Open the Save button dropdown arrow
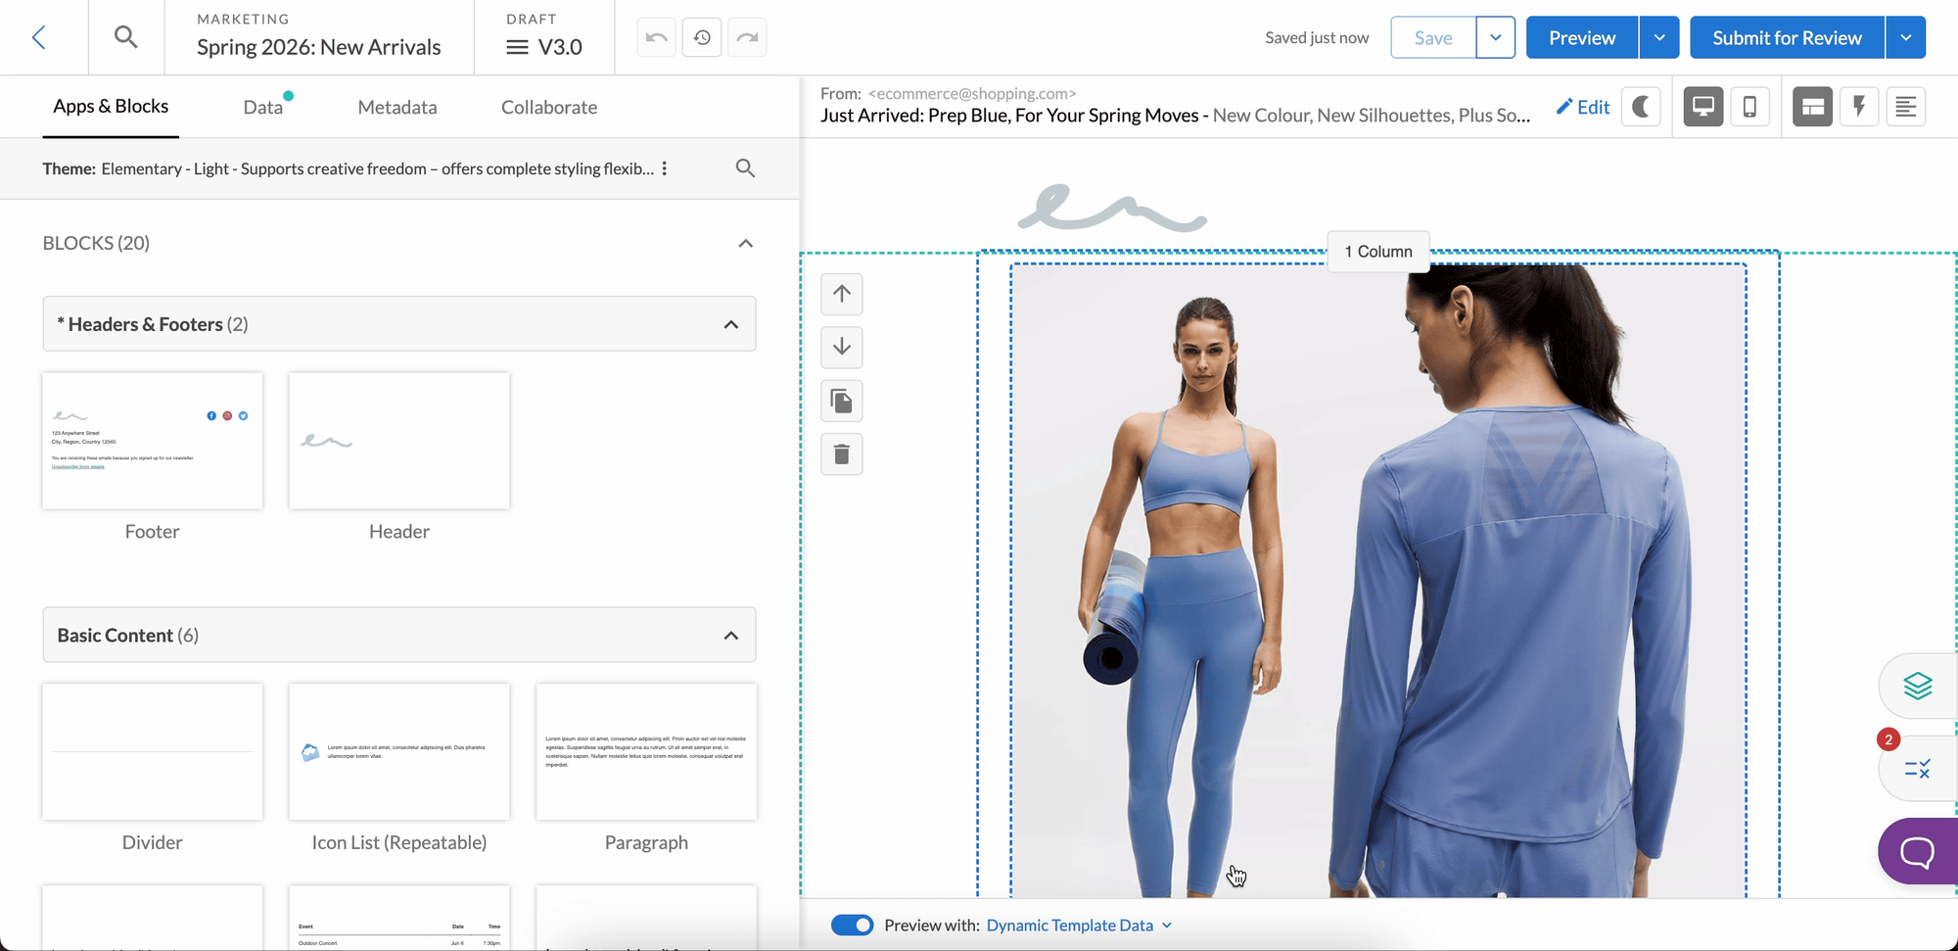Image resolution: width=1958 pixels, height=951 pixels. tap(1495, 37)
